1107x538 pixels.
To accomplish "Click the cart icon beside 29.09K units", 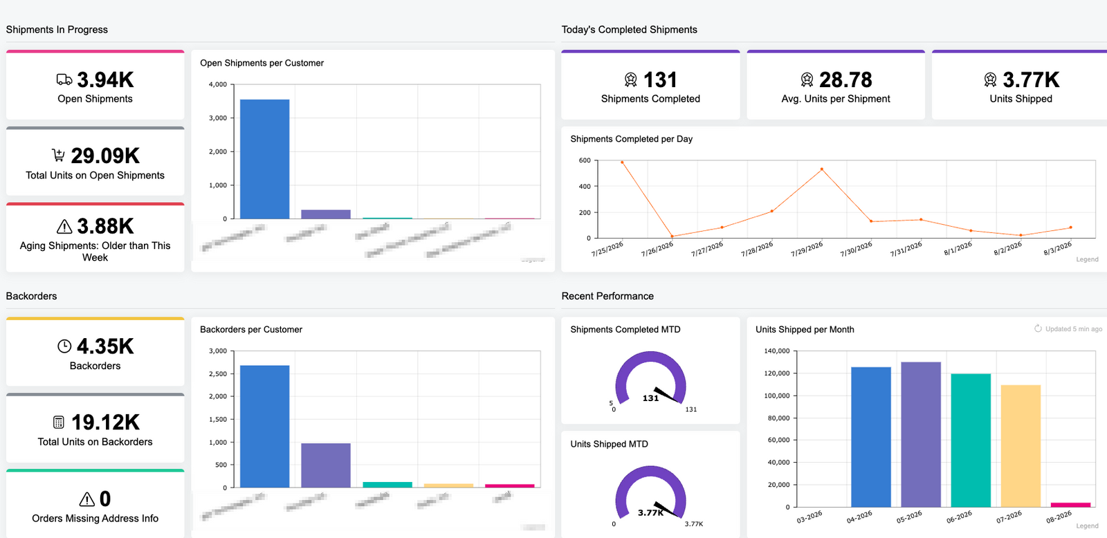I will coord(59,155).
